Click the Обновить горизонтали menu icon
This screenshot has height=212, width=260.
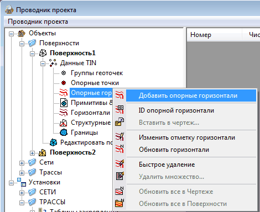pyautogui.click(x=119, y=149)
